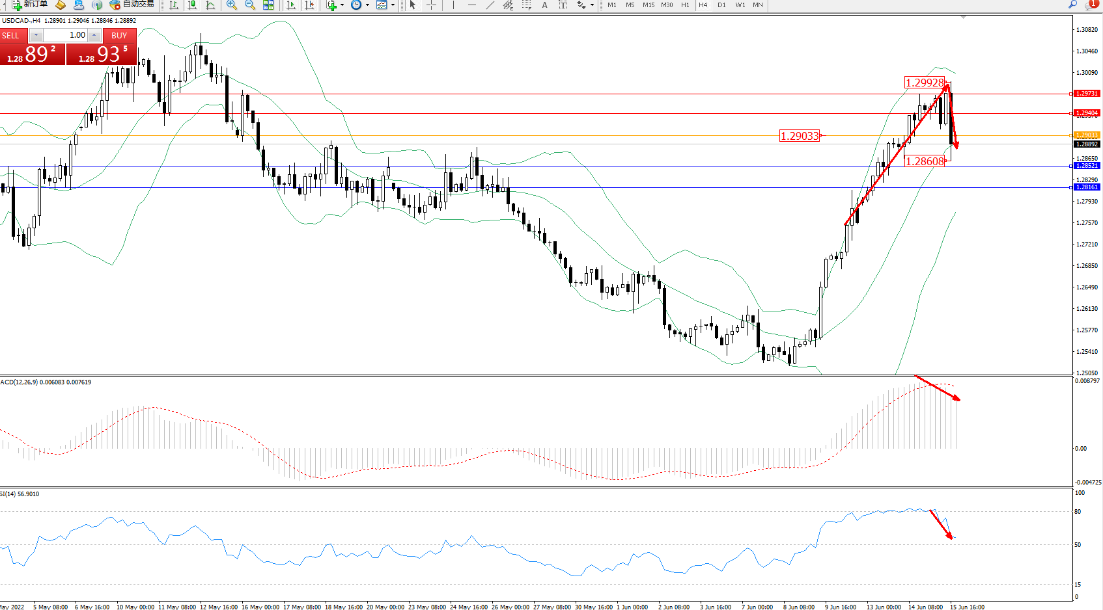This screenshot has height=610, width=1103.
Task: Open the periods clock dropdown
Action: (x=367, y=5)
